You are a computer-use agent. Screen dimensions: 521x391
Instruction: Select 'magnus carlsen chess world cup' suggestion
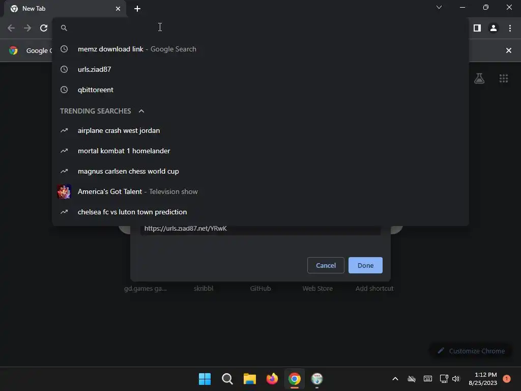pyautogui.click(x=260, y=171)
